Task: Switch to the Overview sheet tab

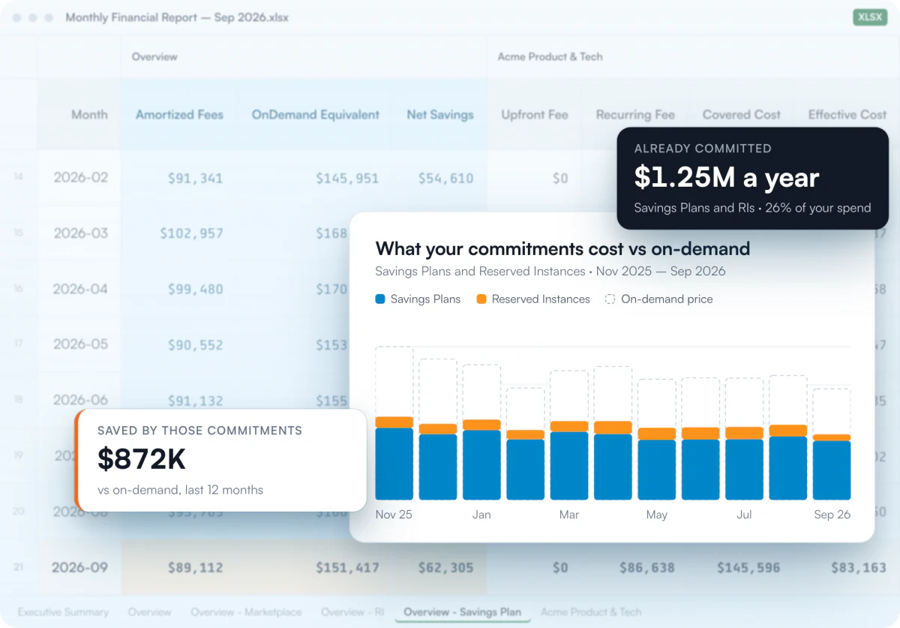Action: click(149, 612)
